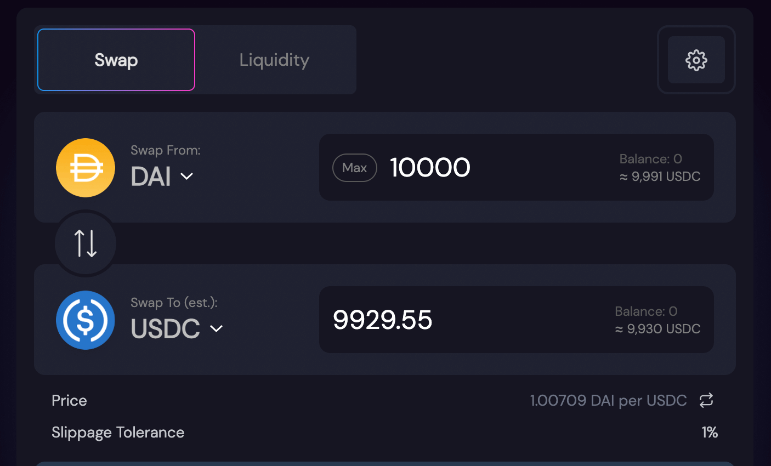The image size is (771, 466).
Task: Click the 1.00709 DAI per USDC price text
Action: 609,400
